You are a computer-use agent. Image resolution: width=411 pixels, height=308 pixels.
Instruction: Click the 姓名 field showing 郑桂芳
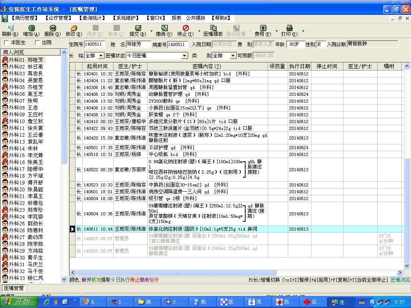click(138, 45)
